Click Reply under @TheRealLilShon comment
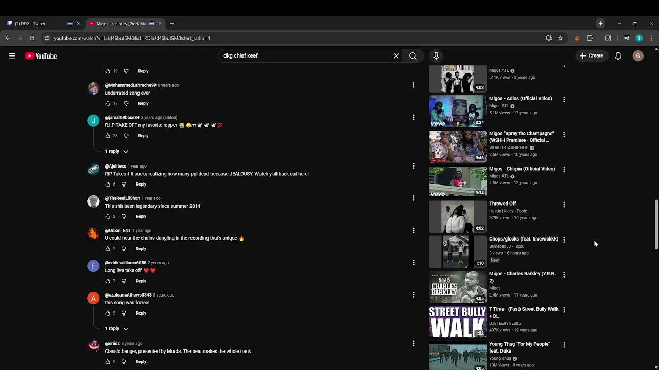Screen dimensions: 659x370 pyautogui.click(x=141, y=216)
